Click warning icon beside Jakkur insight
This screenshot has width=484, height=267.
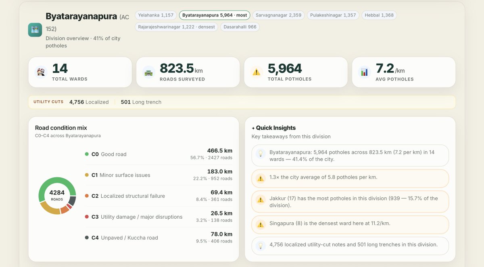click(x=261, y=199)
